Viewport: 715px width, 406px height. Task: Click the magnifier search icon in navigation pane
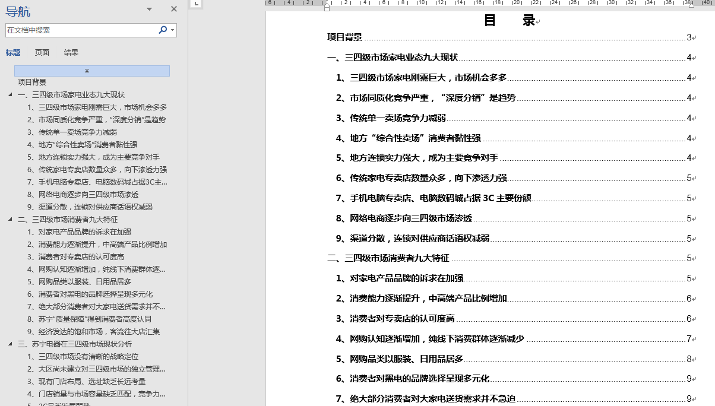[163, 30]
